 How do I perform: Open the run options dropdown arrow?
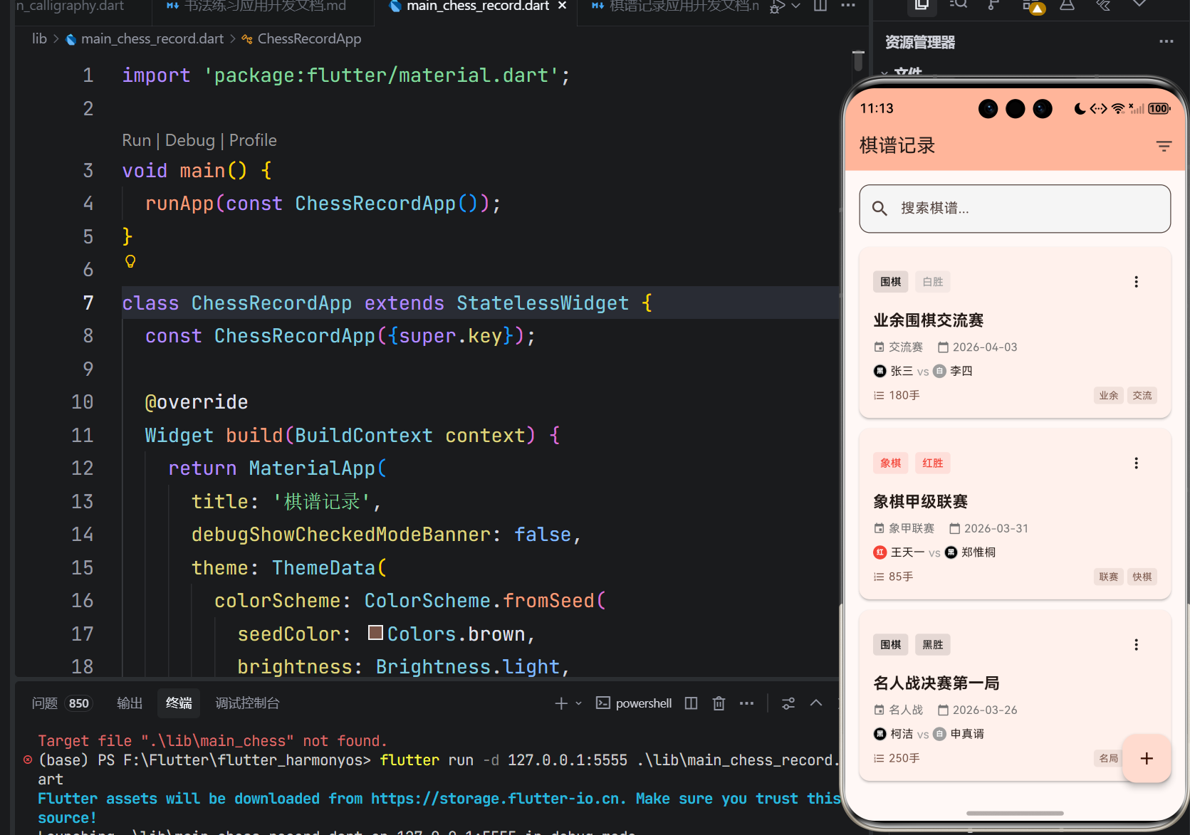796,6
